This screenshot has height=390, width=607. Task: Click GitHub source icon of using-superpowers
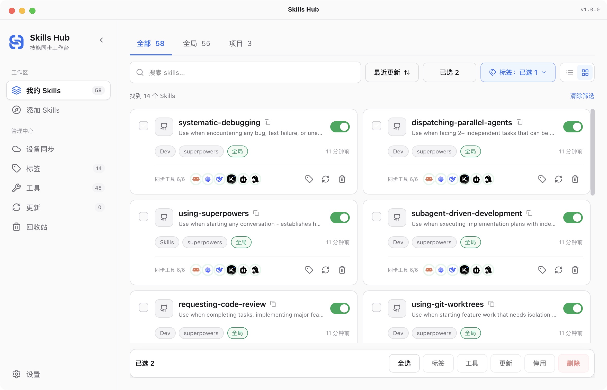164,217
